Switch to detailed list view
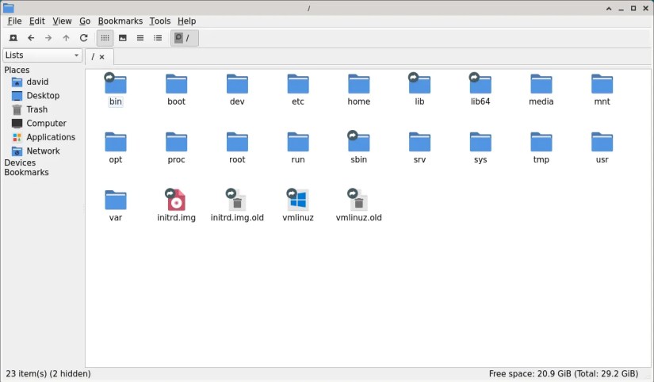 coord(158,38)
